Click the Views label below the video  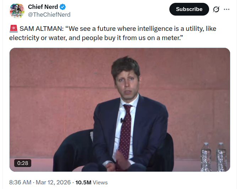100,182
